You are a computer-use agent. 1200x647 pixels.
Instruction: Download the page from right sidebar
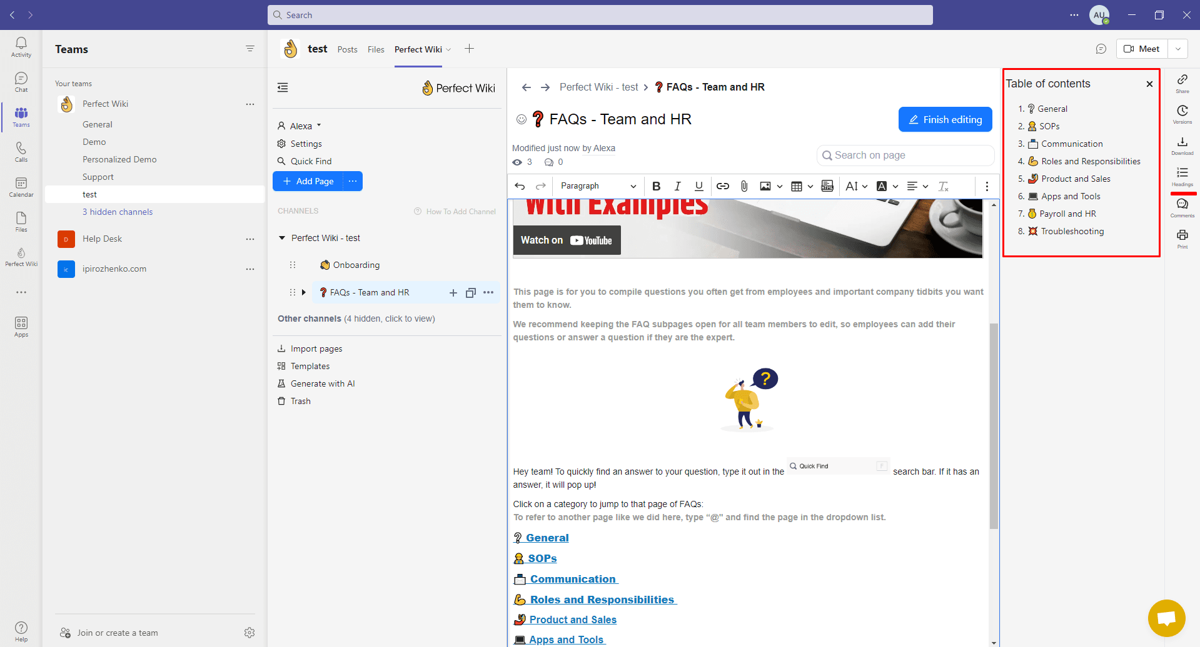1182,146
